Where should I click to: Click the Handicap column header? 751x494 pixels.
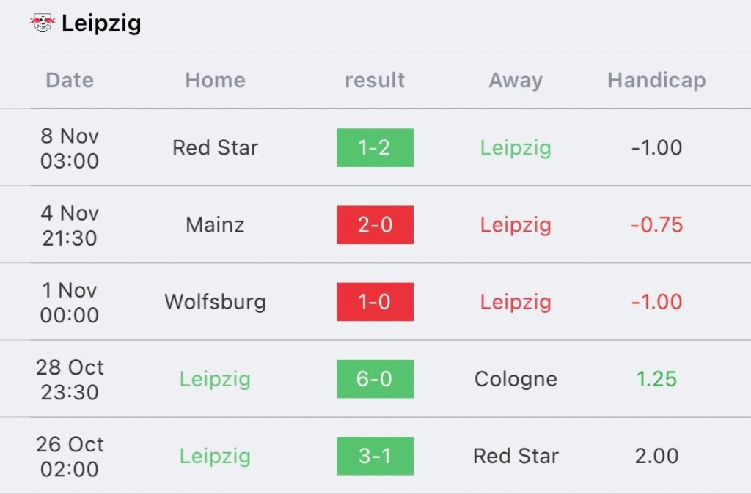(656, 80)
